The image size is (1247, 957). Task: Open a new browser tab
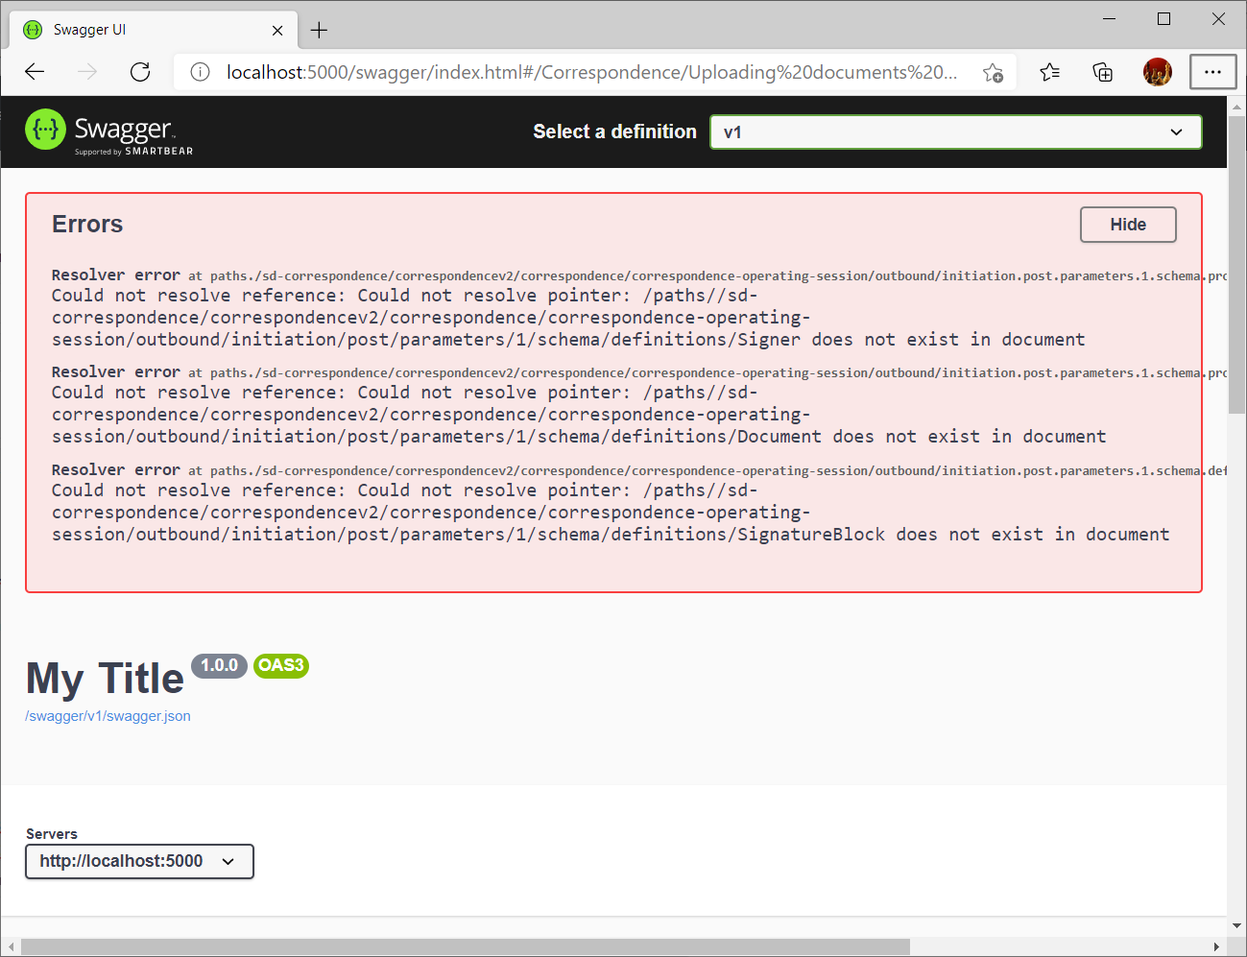(319, 30)
